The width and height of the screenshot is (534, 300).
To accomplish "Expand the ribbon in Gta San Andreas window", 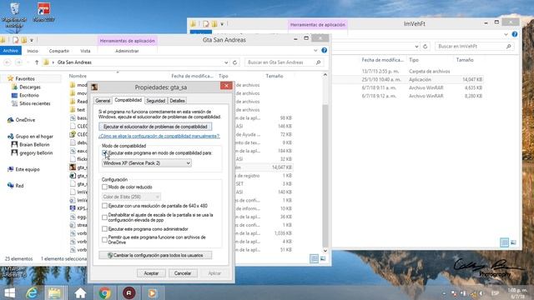I will pyautogui.click(x=315, y=50).
